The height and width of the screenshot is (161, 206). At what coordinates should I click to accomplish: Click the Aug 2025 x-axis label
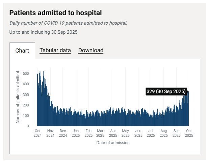164,133
